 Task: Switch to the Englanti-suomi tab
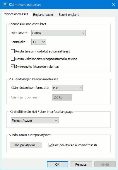coord(43,15)
